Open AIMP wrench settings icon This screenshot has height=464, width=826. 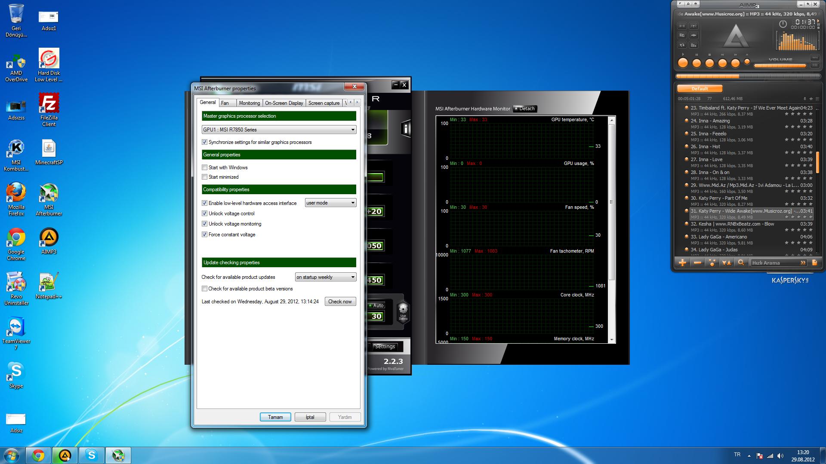tap(688, 4)
